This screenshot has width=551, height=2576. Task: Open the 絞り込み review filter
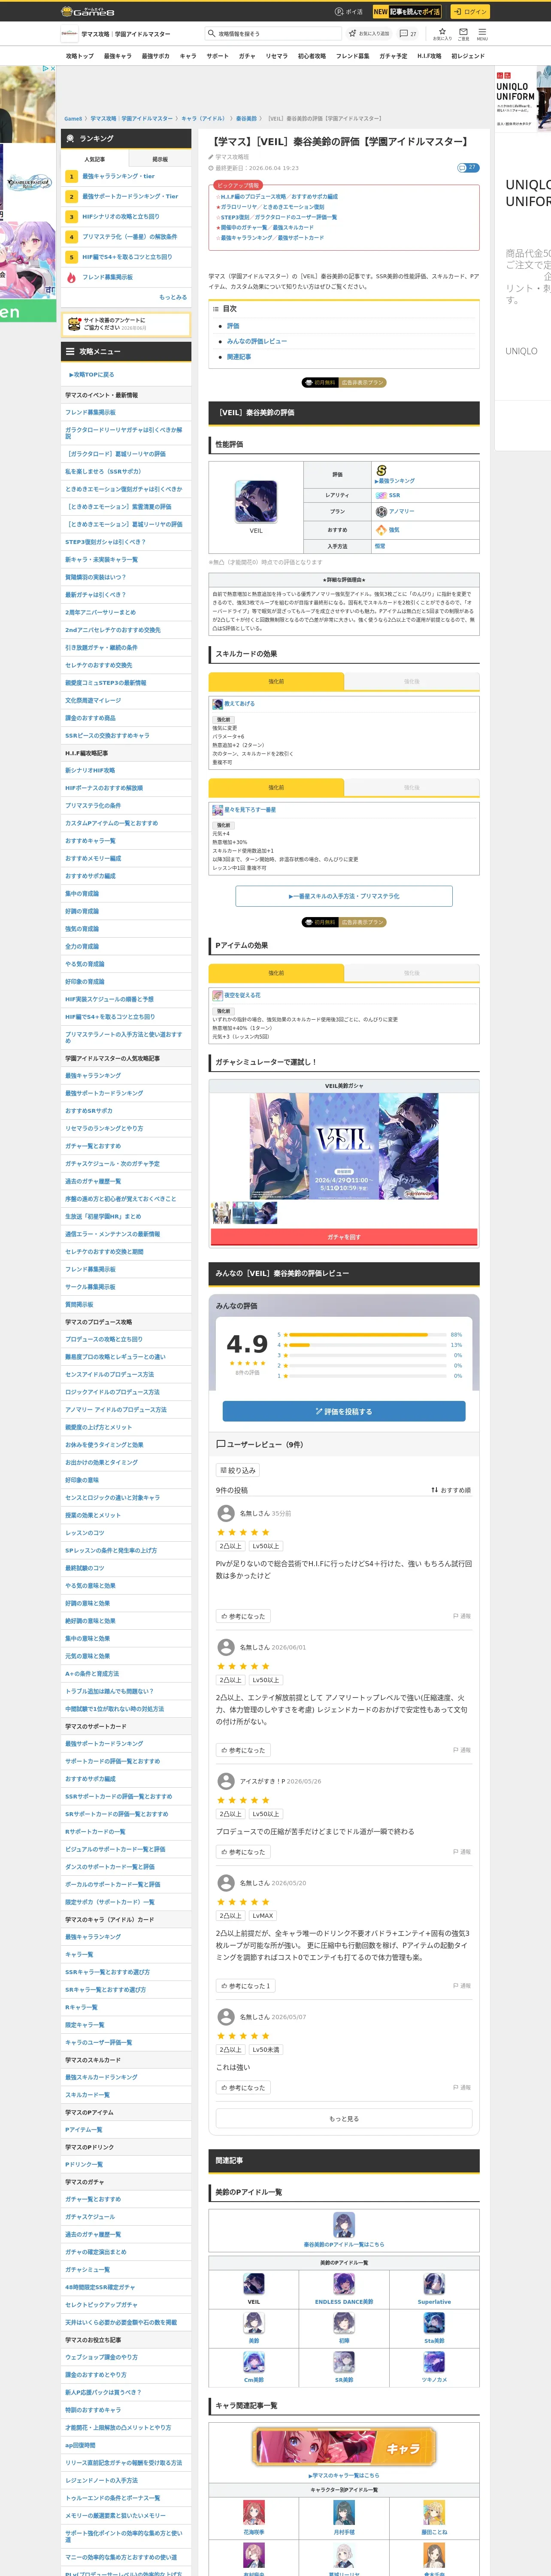point(238,1470)
